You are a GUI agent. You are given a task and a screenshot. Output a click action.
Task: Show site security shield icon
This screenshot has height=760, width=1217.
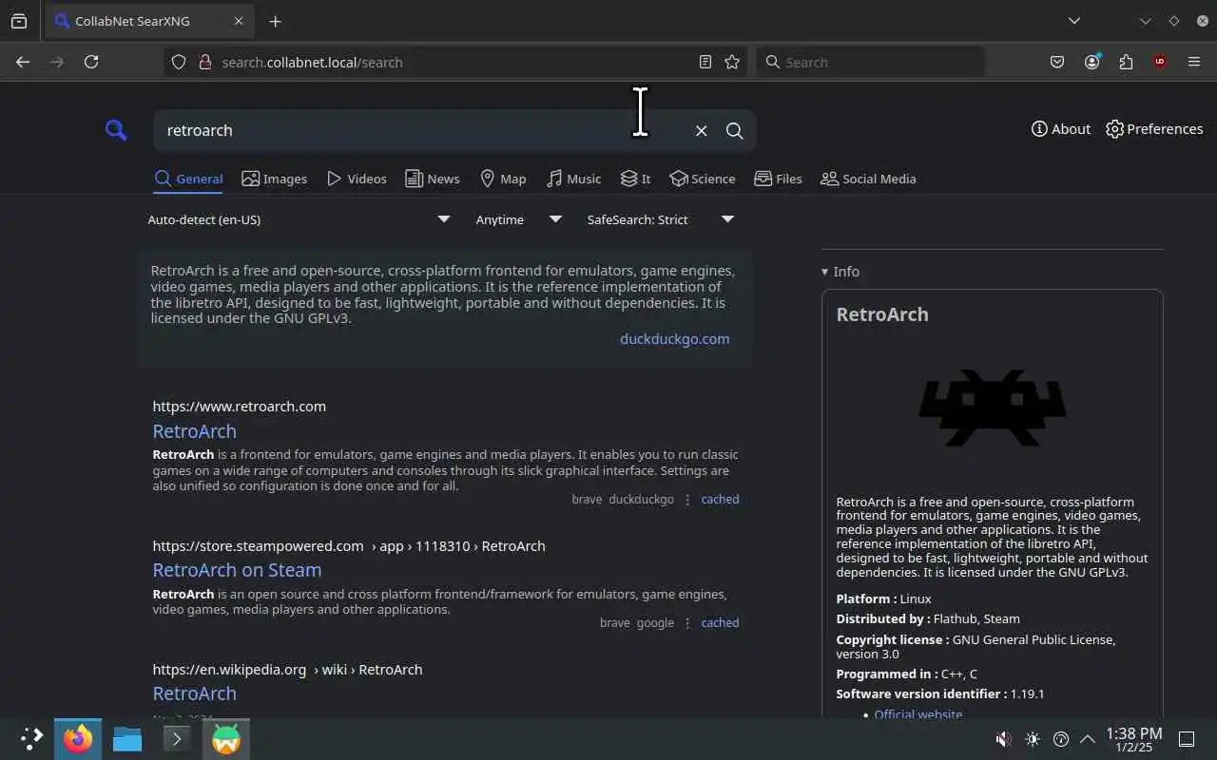pyautogui.click(x=179, y=62)
